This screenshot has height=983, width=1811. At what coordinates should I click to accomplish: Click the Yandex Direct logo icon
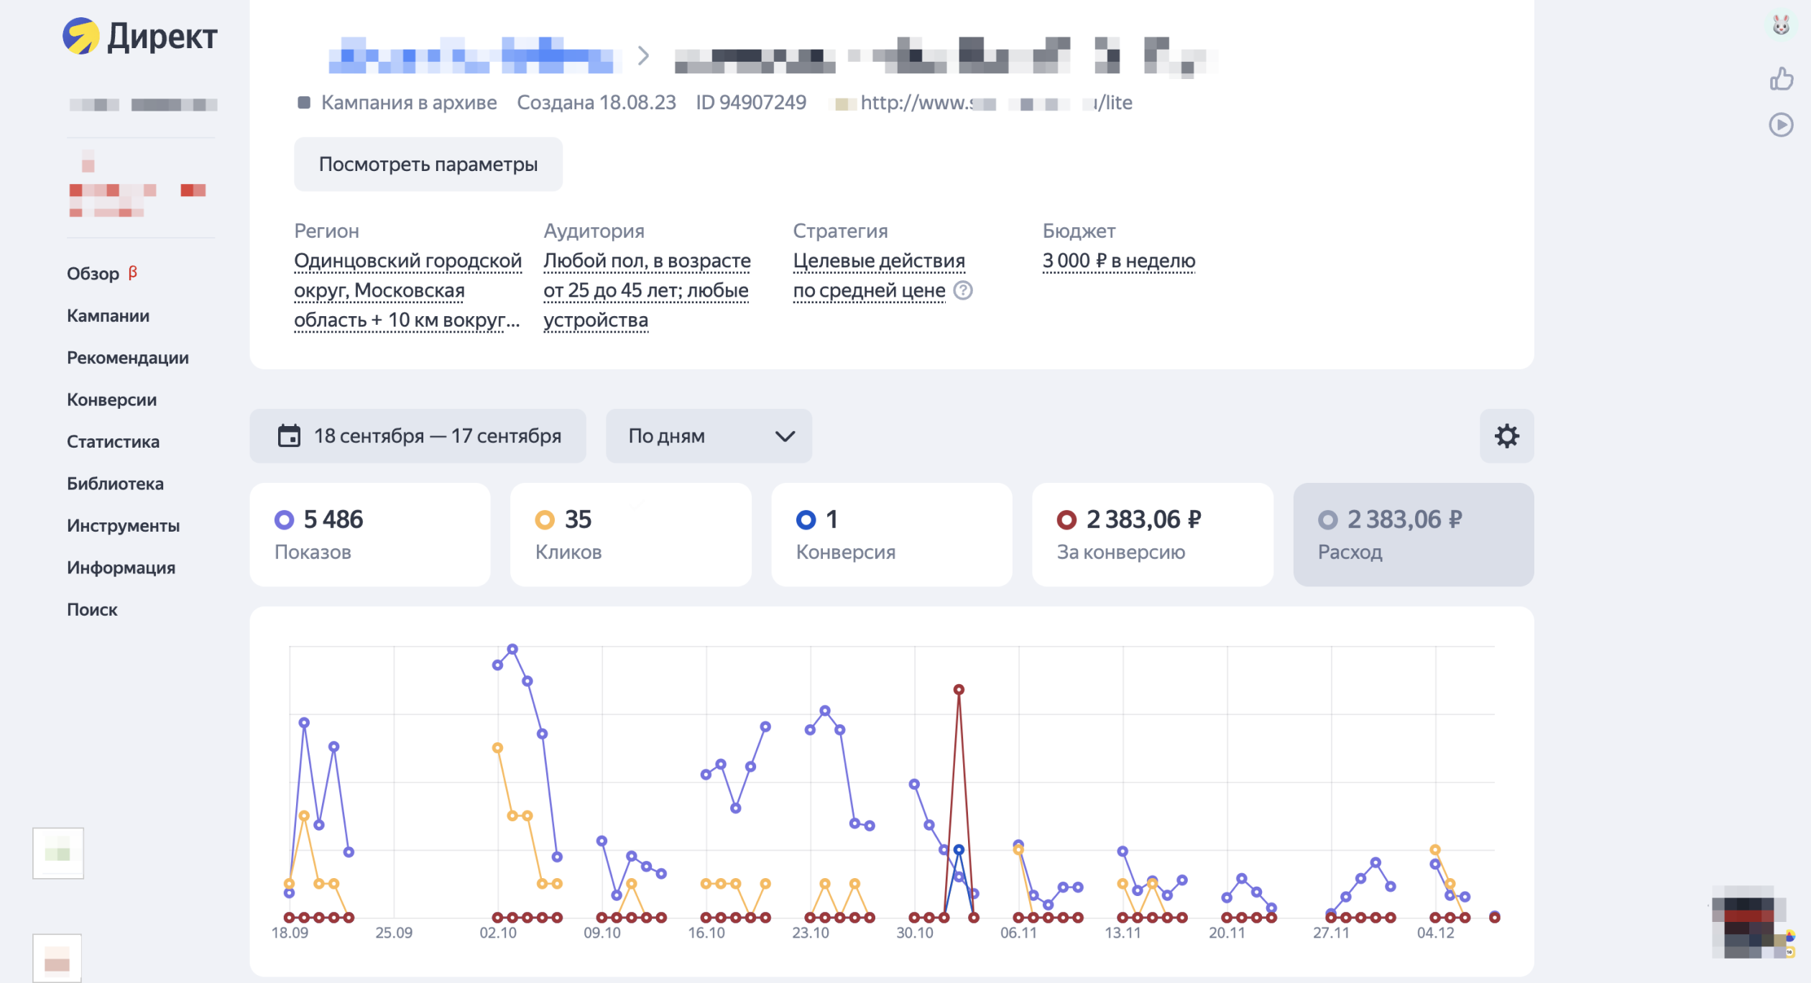pyautogui.click(x=80, y=36)
